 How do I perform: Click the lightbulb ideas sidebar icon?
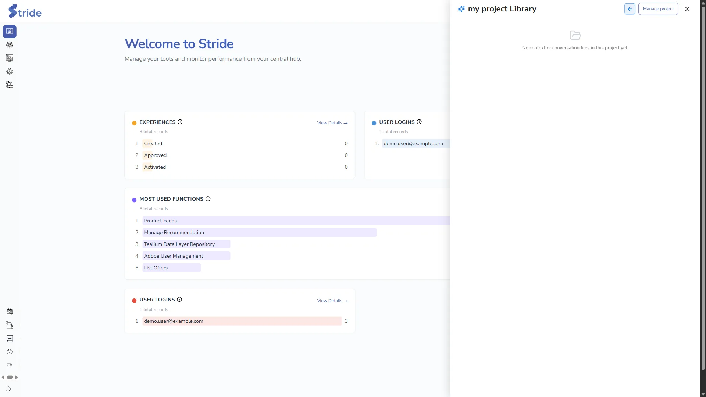(10, 311)
